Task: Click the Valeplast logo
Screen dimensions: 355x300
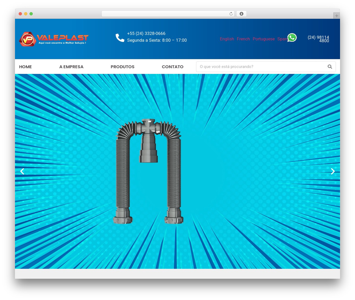Action: pos(54,39)
